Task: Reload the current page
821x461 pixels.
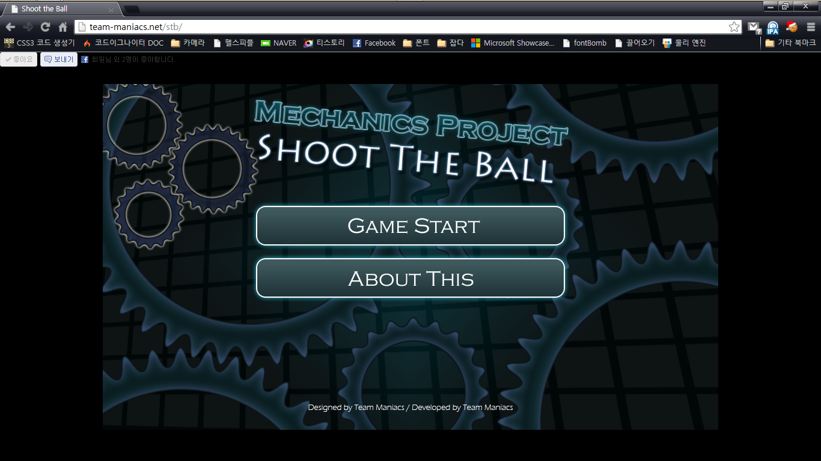Action: pyautogui.click(x=45, y=27)
